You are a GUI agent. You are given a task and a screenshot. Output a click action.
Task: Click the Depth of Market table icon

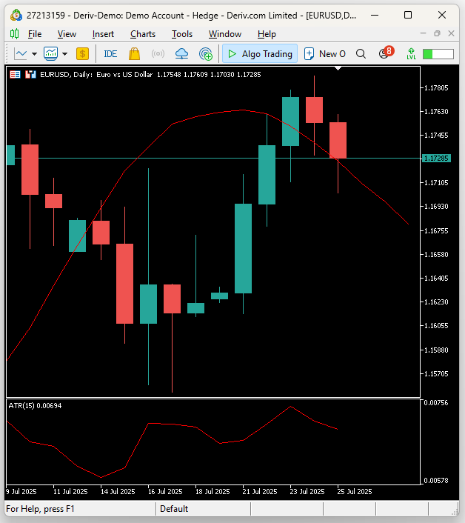point(15,74)
